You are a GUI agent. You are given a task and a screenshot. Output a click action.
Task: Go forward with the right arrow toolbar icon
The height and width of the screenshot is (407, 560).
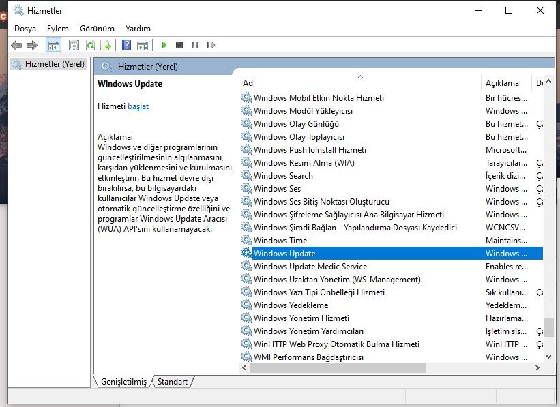tap(32, 46)
